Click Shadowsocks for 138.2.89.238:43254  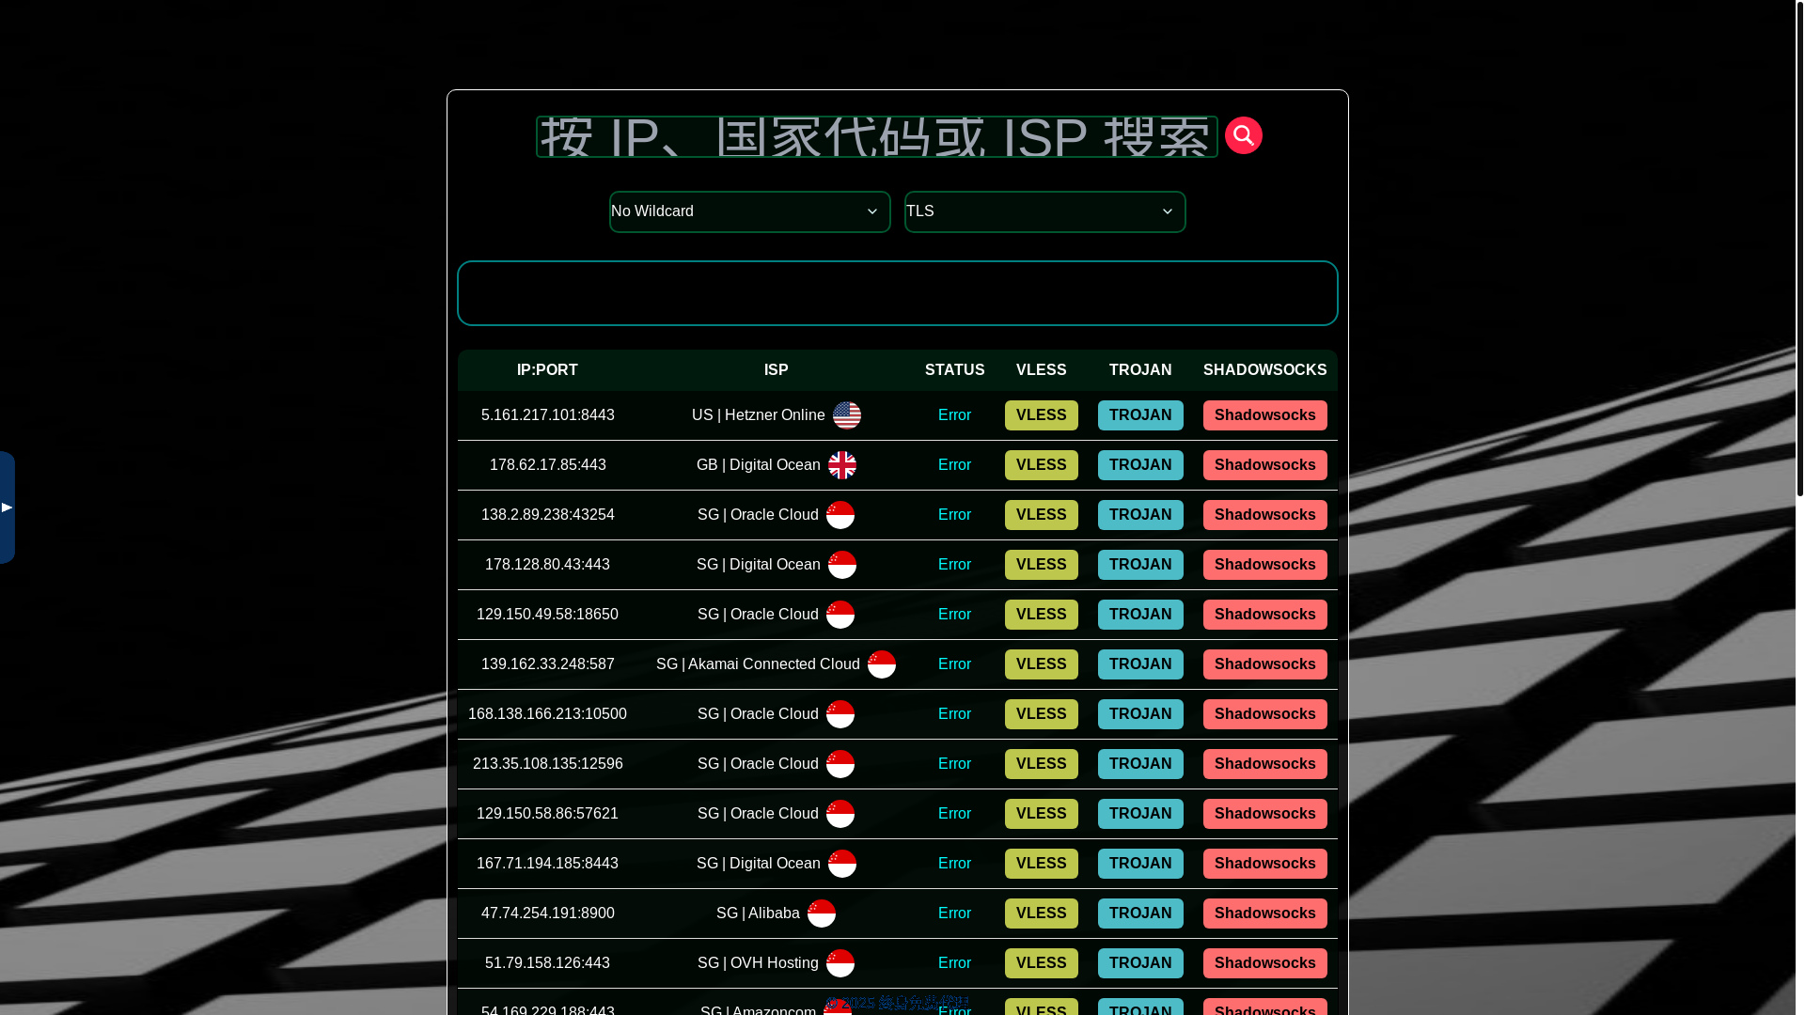1264,515
